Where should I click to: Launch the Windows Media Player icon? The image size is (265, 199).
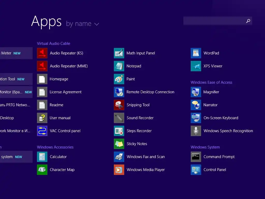[119, 169]
